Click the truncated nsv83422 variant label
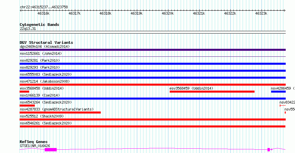Screen dimensions: 295x153 tap(287, 102)
